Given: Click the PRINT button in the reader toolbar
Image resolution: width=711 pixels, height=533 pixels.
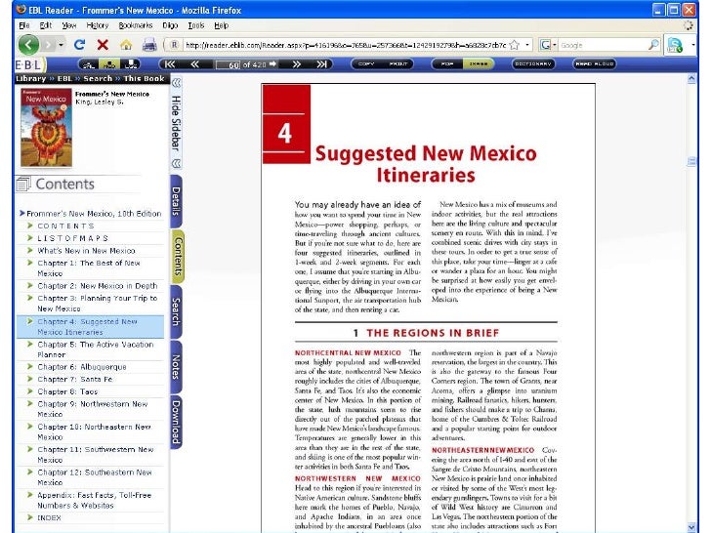Looking at the screenshot, I should click(x=398, y=63).
